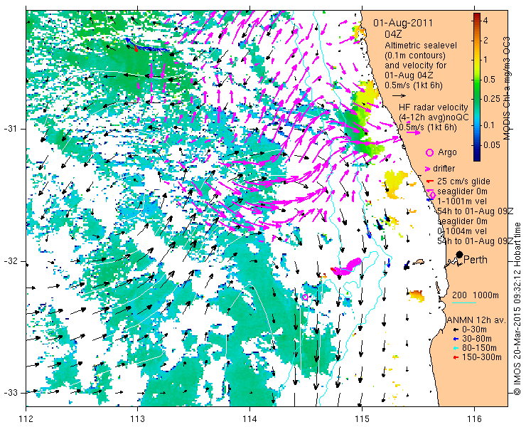This screenshot has width=526, height=427.
Task: Click the drifter legend label
Action: [444, 169]
